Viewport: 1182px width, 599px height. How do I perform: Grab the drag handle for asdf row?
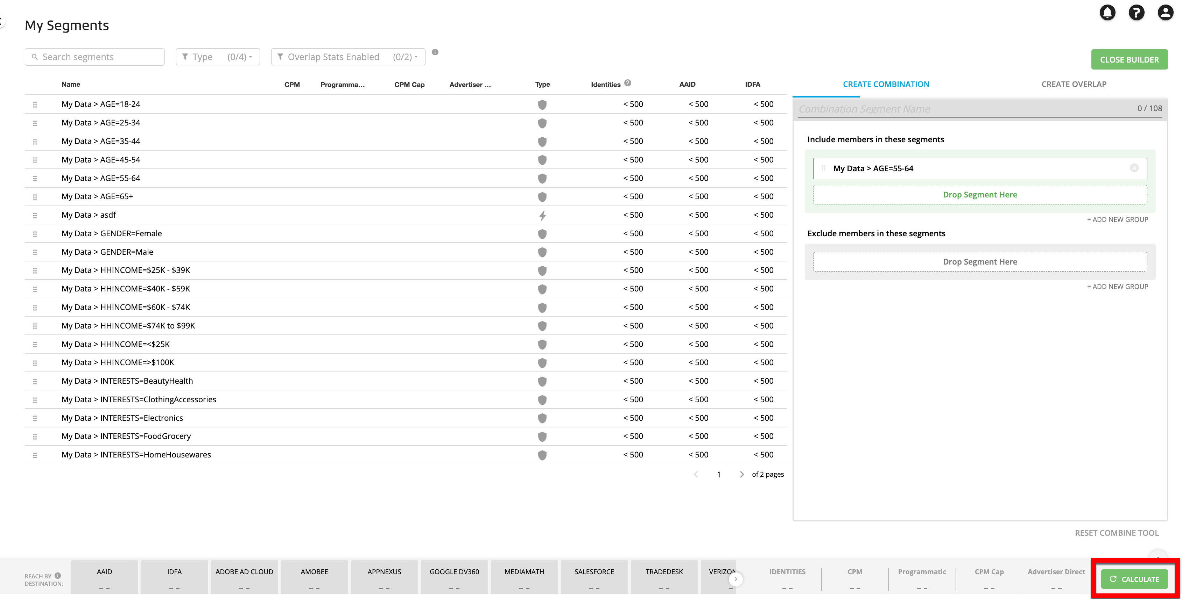click(35, 215)
